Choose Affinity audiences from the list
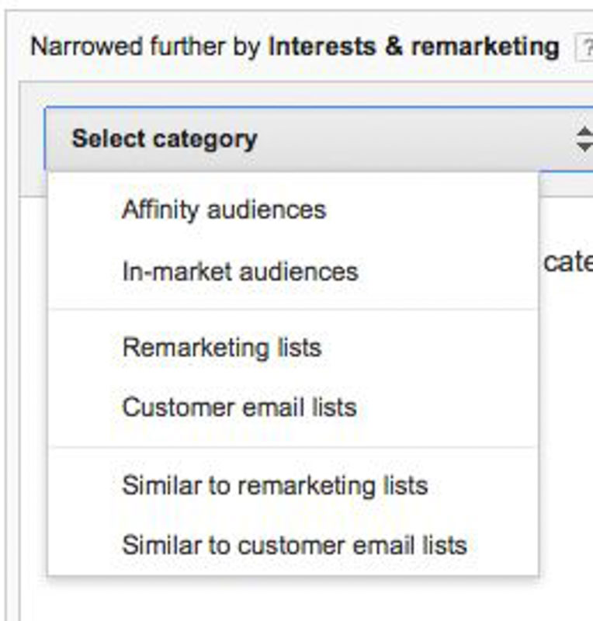Viewport: 593px width, 621px height. tap(224, 210)
